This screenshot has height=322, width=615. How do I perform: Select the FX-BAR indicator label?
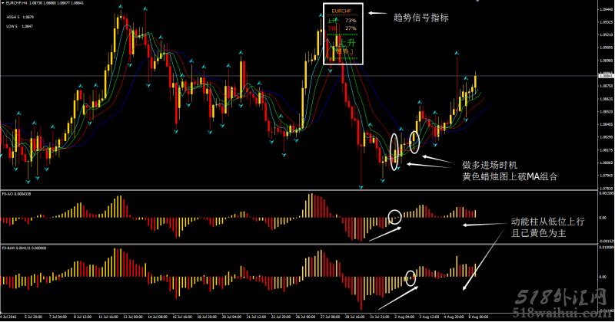(24, 248)
